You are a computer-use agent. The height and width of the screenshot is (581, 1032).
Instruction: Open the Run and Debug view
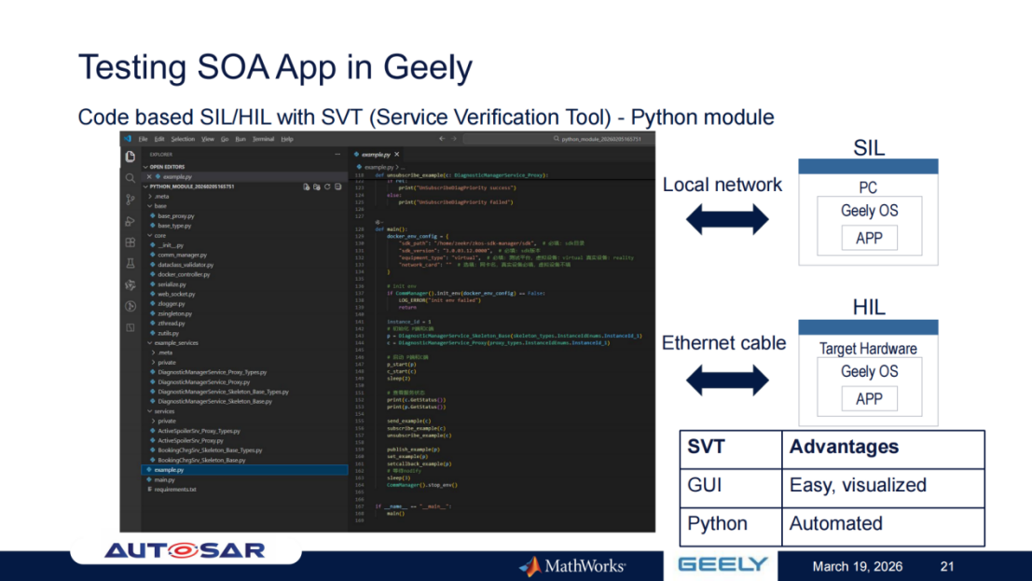click(x=131, y=221)
